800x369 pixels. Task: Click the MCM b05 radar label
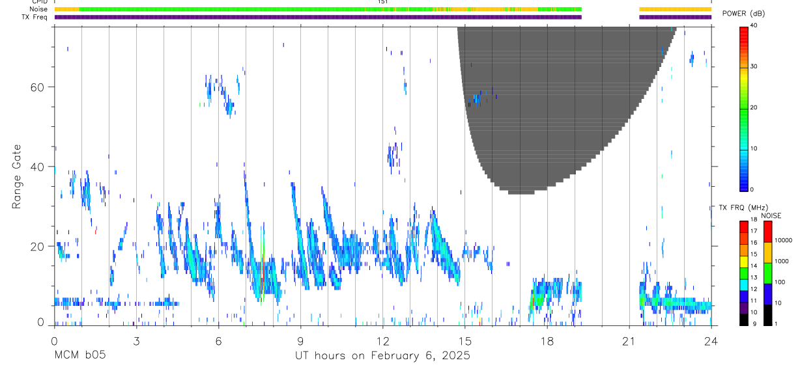coord(79,356)
